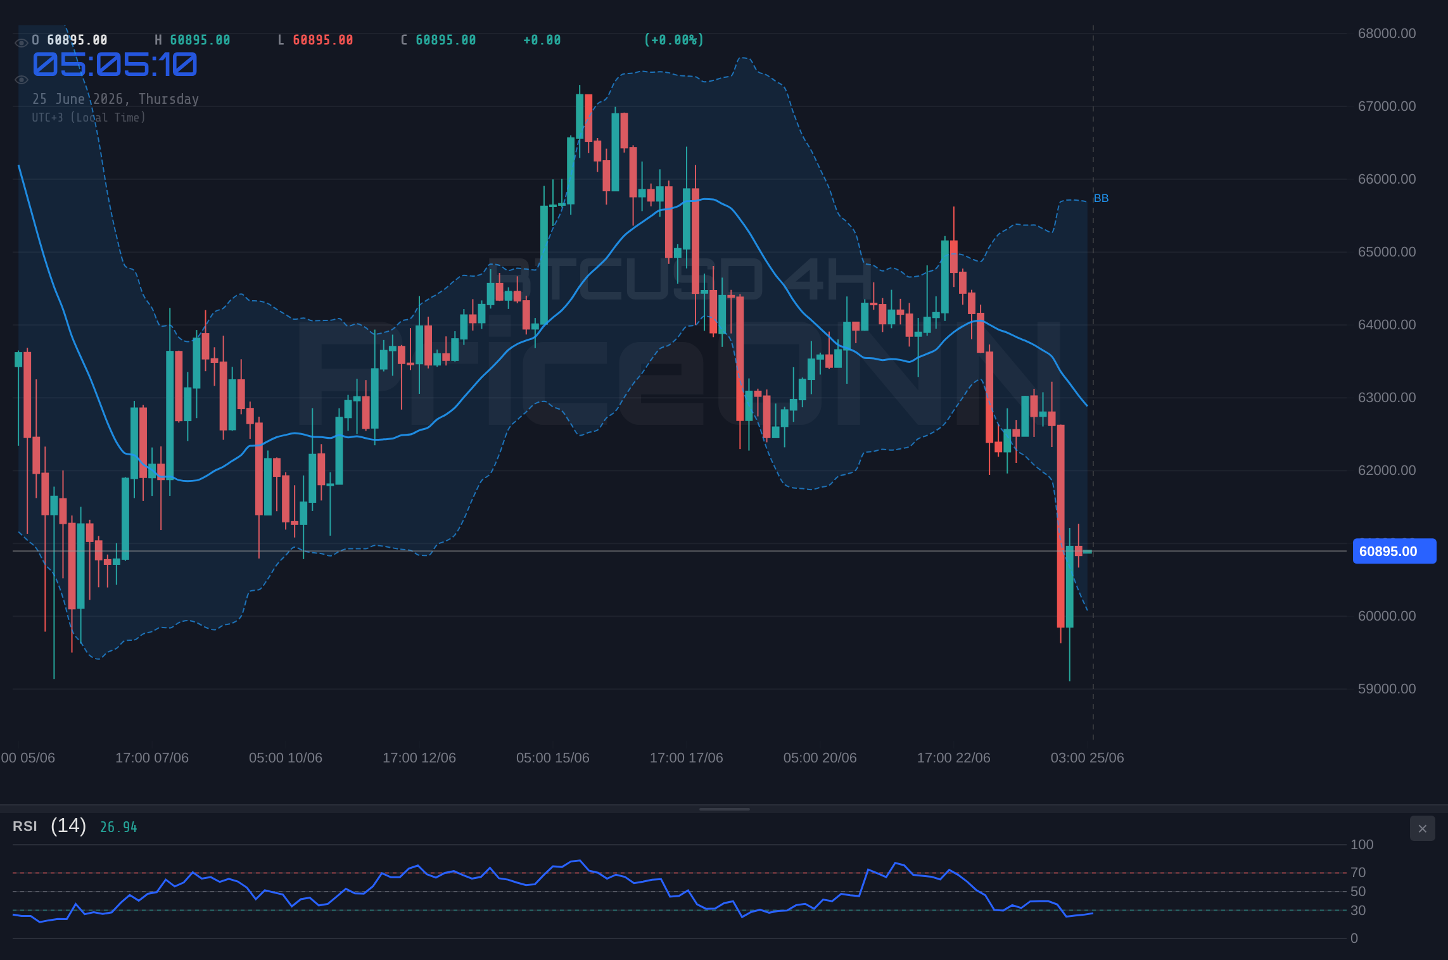
Task: Click the 05:00 20/06 time axis label
Action: (x=820, y=758)
